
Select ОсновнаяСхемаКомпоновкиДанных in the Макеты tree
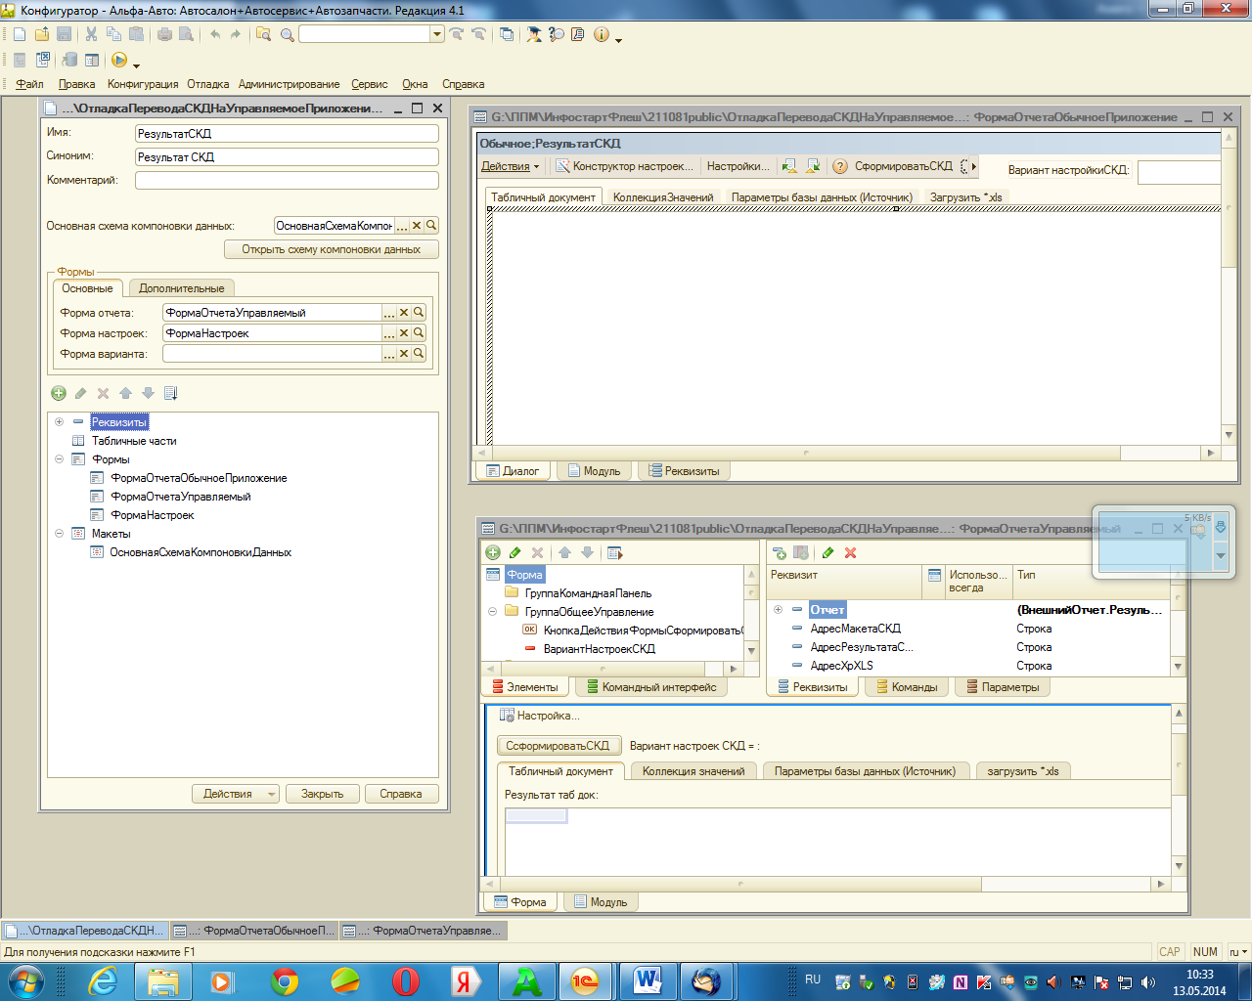[x=201, y=552]
